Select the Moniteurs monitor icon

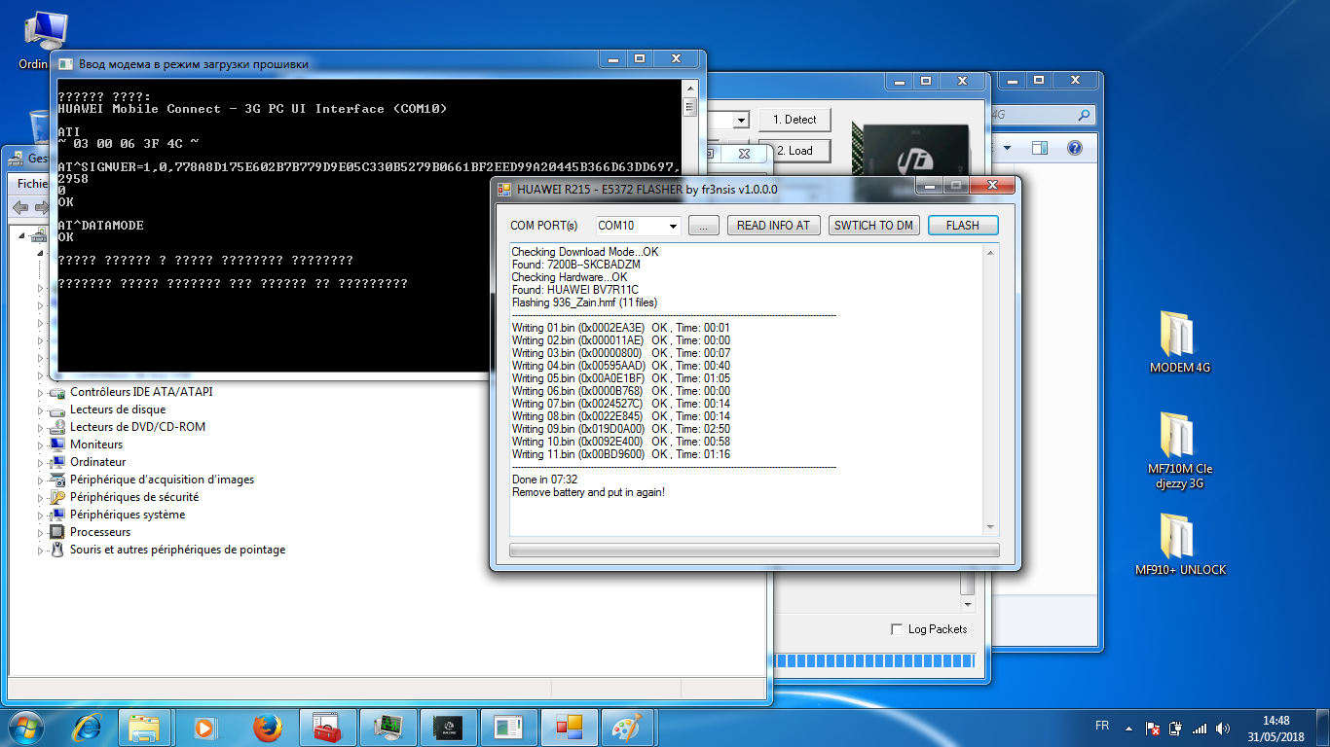57,445
